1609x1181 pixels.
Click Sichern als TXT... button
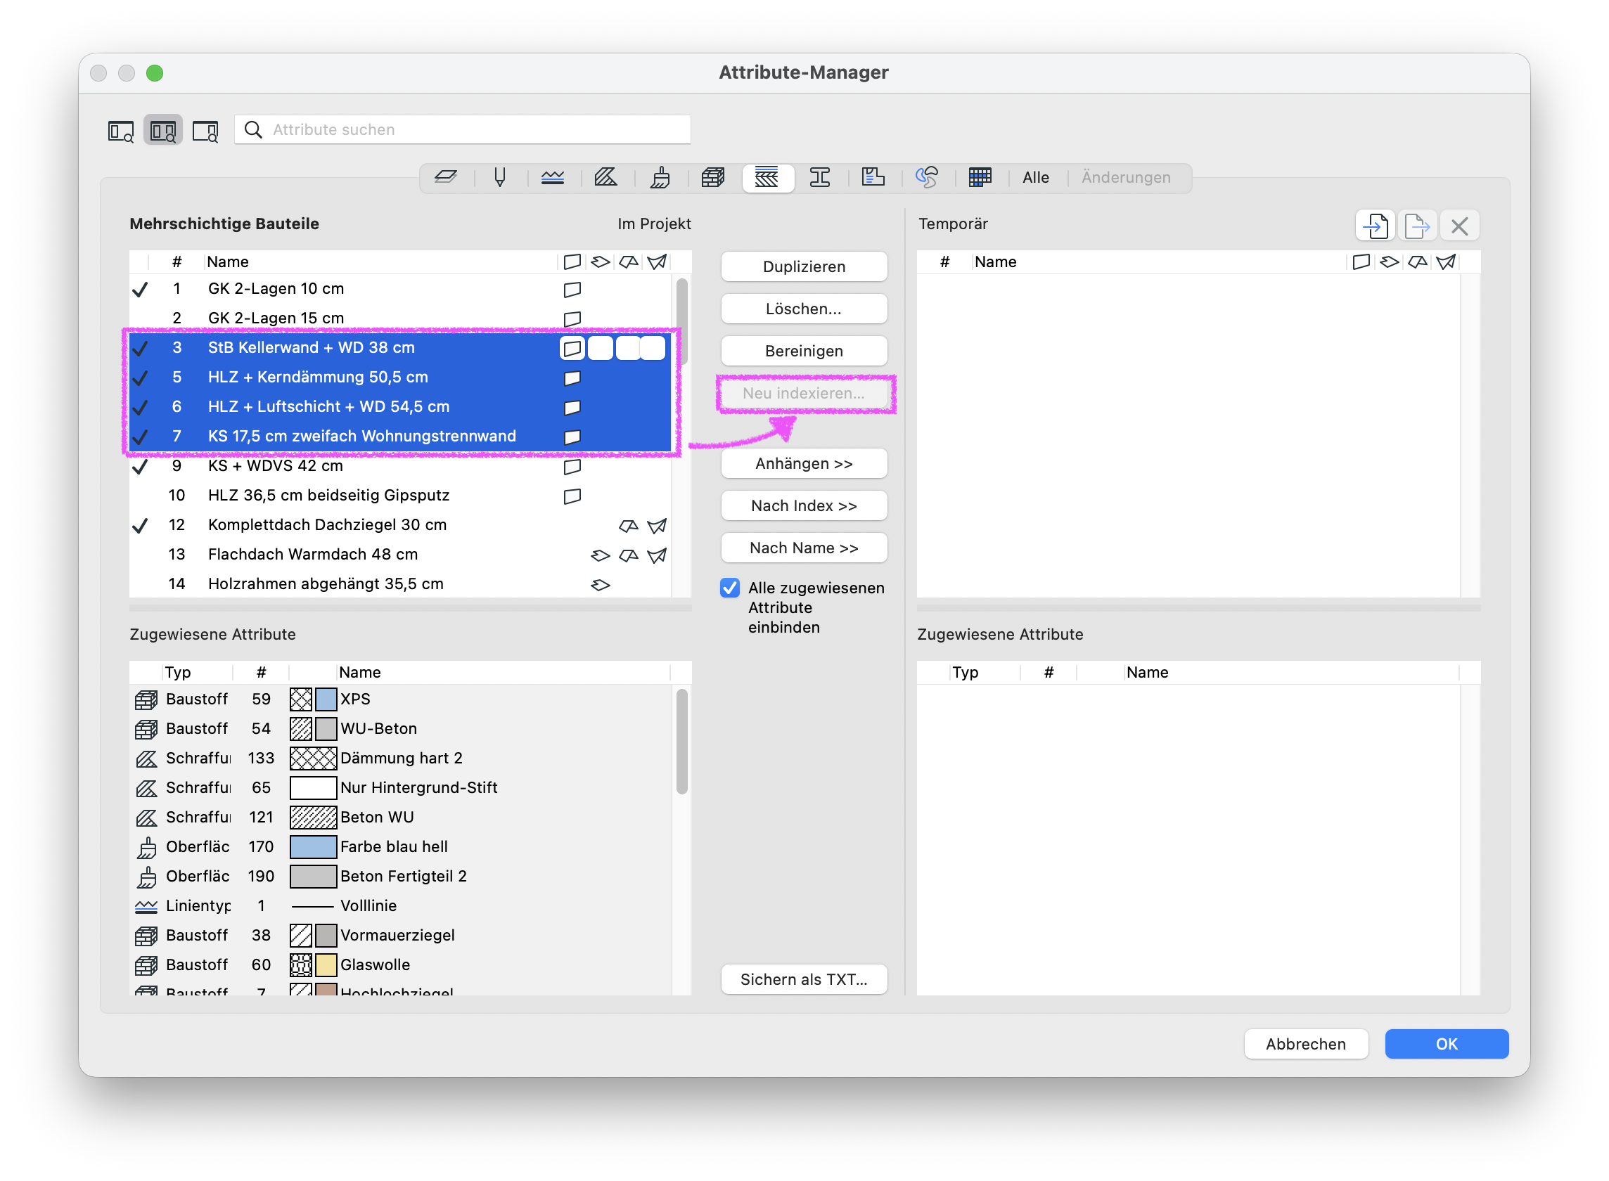coord(804,979)
